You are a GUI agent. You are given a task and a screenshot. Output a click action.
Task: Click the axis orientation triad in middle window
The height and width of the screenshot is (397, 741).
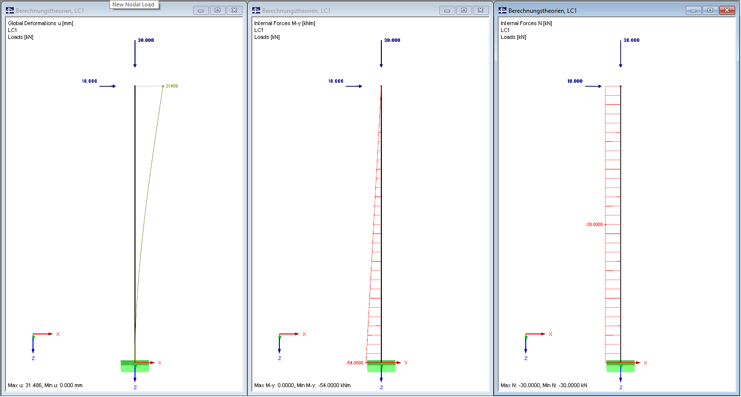(291, 346)
